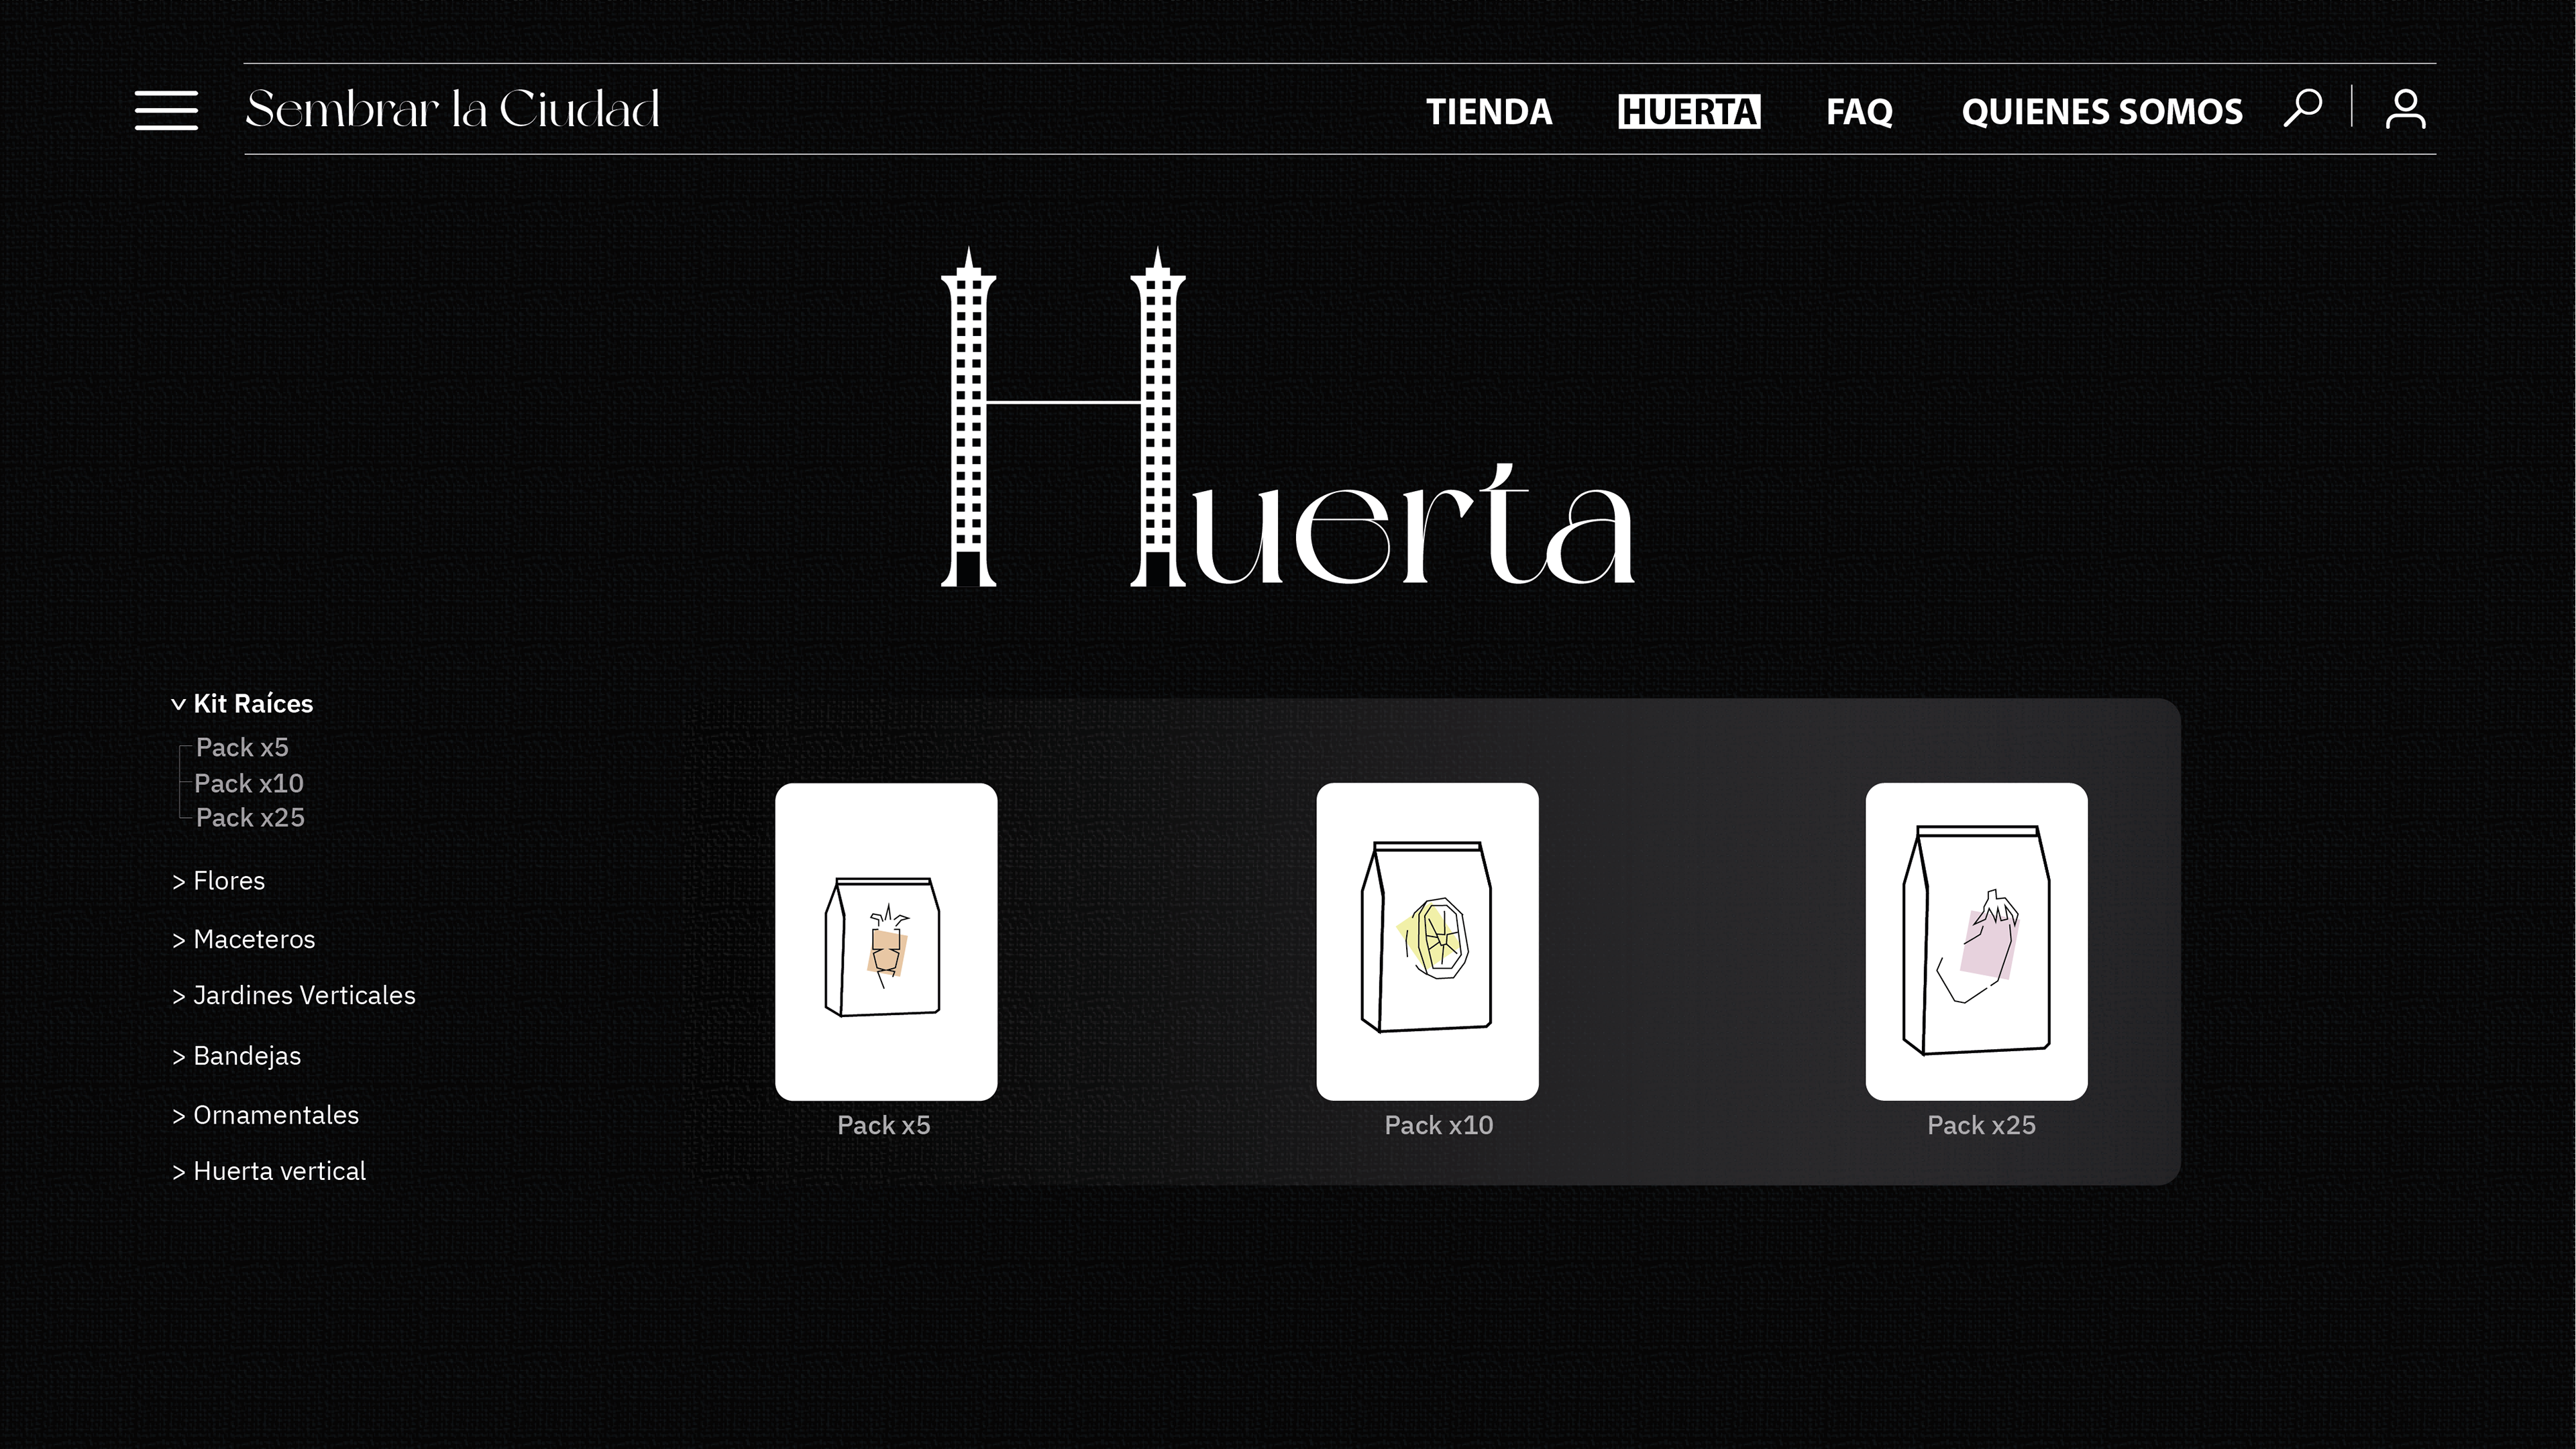2576x1449 pixels.
Task: Open the Pack x25 product card image
Action: coord(1976,941)
